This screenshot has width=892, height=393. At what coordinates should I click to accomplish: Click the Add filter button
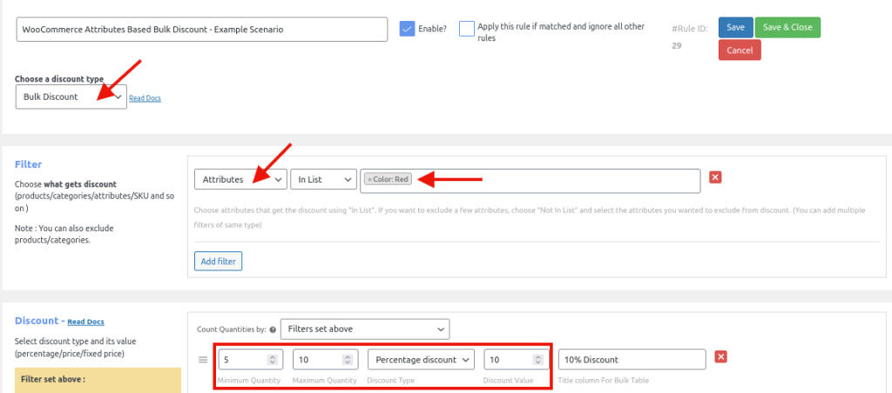(217, 261)
